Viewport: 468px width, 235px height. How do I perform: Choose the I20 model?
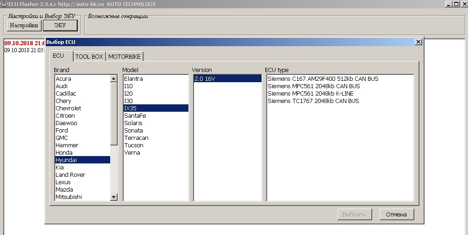coord(156,94)
